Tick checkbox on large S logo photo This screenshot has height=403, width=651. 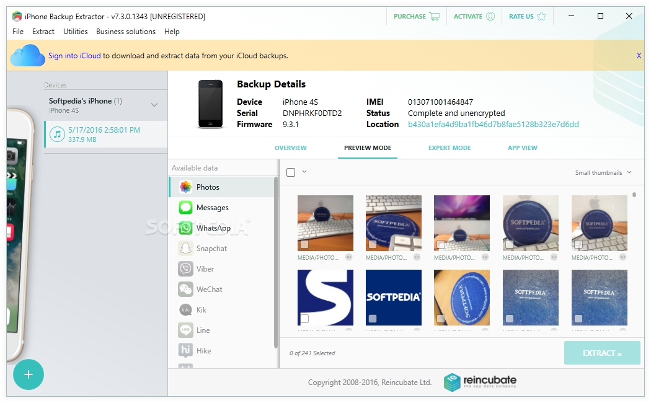(x=304, y=319)
